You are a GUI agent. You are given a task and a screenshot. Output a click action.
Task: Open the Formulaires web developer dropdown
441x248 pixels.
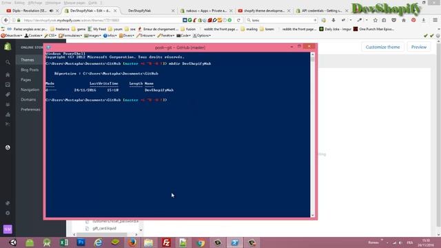coord(70,36)
